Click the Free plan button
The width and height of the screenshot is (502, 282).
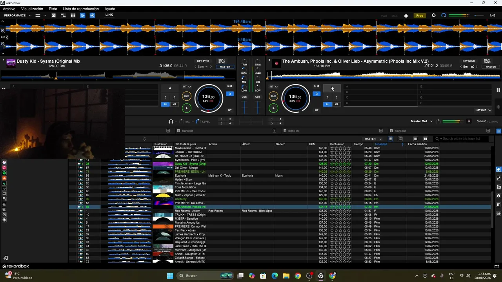point(420,16)
